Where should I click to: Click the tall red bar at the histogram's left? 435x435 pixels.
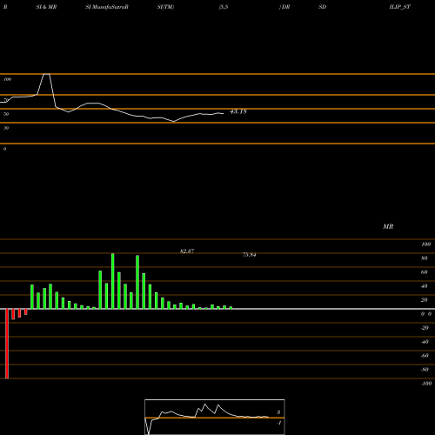[7, 344]
